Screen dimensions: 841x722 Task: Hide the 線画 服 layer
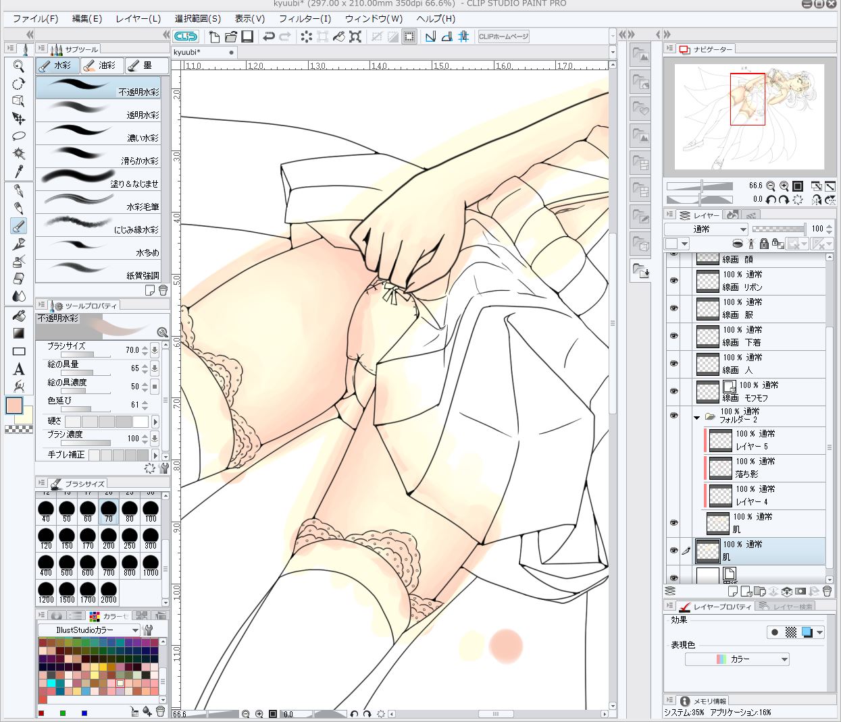(673, 308)
